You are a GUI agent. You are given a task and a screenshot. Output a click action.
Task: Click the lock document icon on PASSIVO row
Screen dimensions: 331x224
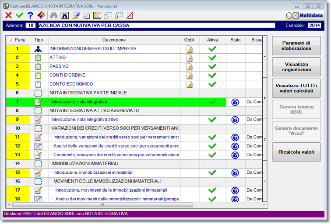pos(190,67)
